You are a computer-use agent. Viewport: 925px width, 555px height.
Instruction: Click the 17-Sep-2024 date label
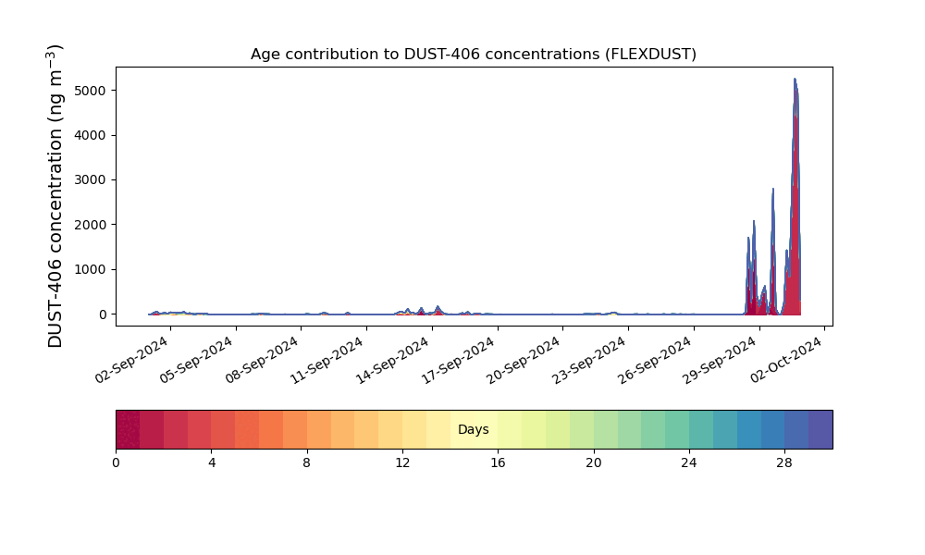click(459, 361)
